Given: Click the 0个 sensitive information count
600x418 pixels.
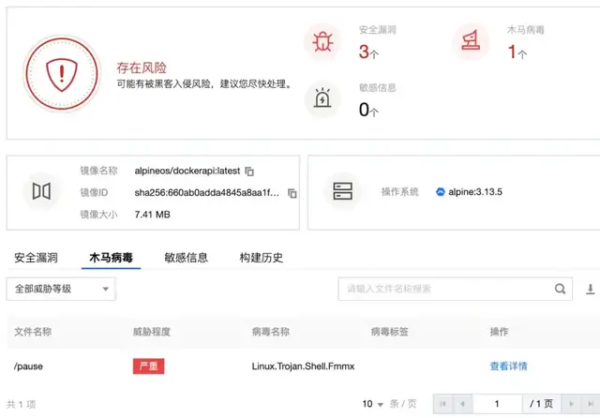Looking at the screenshot, I should click(368, 111).
